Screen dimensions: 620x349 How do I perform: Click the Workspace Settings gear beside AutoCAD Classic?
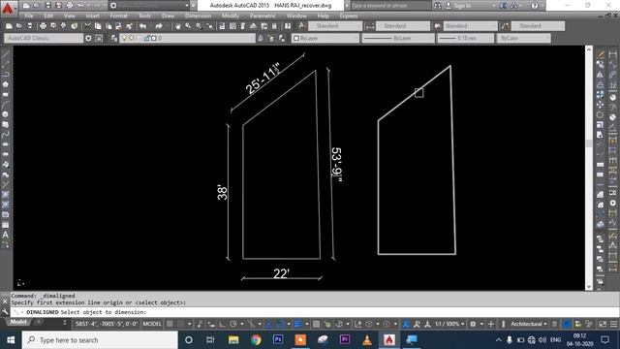tap(88, 39)
